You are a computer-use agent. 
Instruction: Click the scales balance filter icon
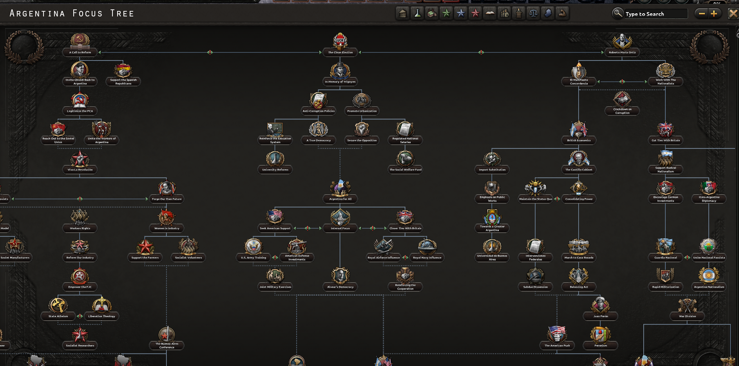[x=533, y=14]
